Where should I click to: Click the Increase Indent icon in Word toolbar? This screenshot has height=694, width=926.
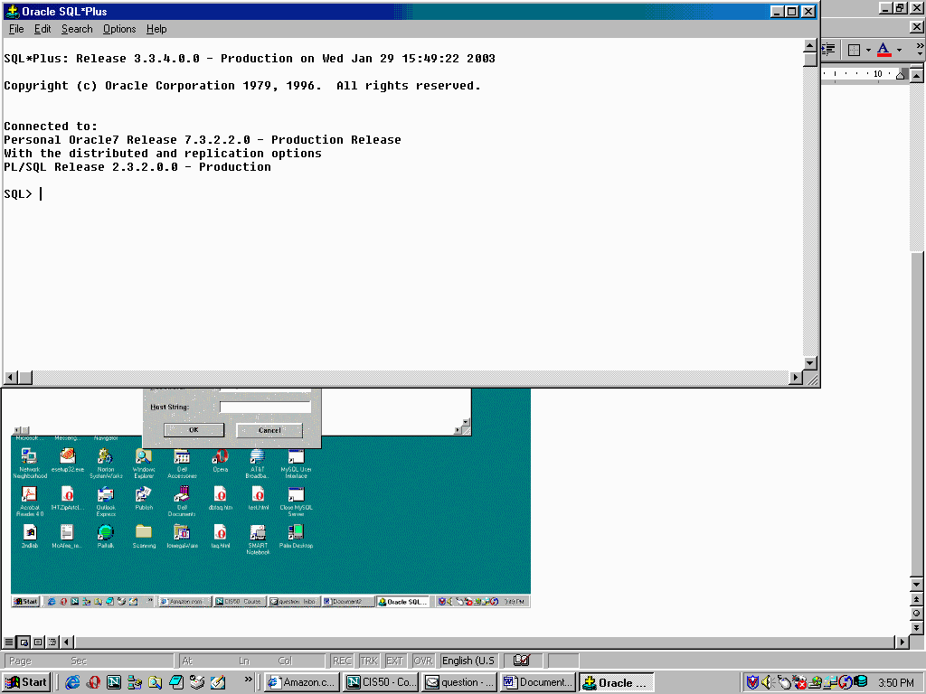click(x=828, y=50)
